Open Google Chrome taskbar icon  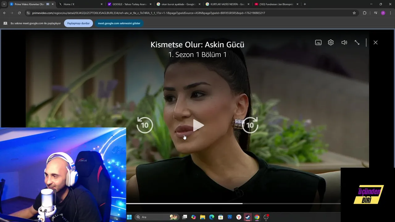(x=257, y=217)
